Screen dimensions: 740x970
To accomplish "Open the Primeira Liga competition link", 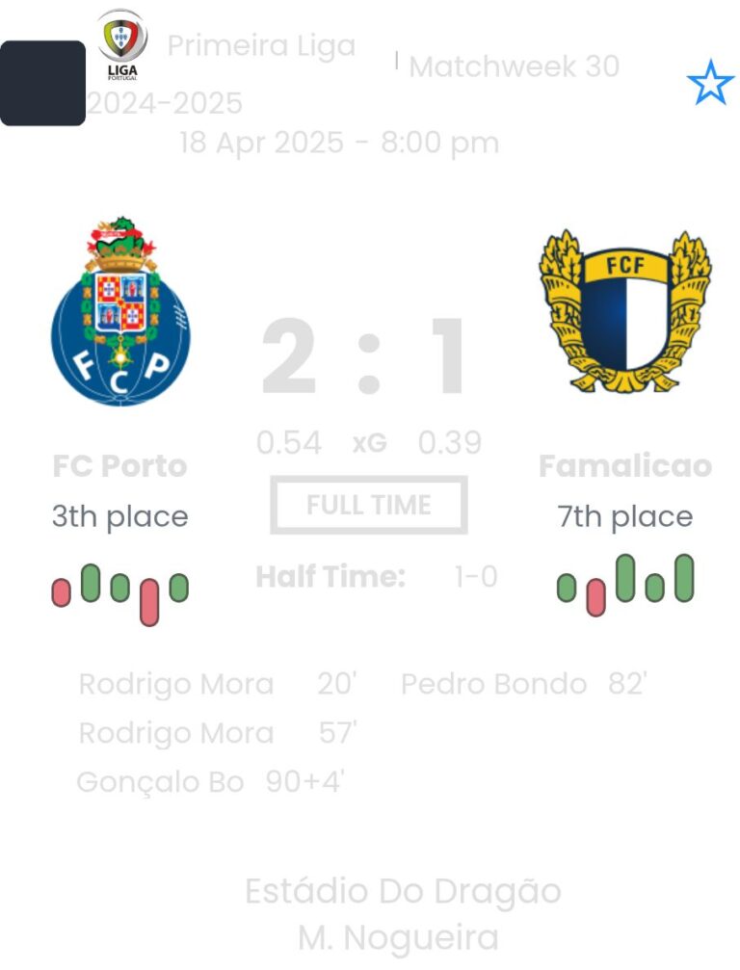I will pos(261,46).
